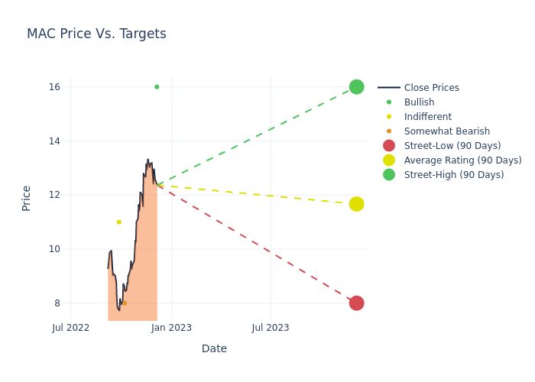535x382 pixels.
Task: Click the Average Rating (90 Days) legend marker
Action: [x=389, y=160]
